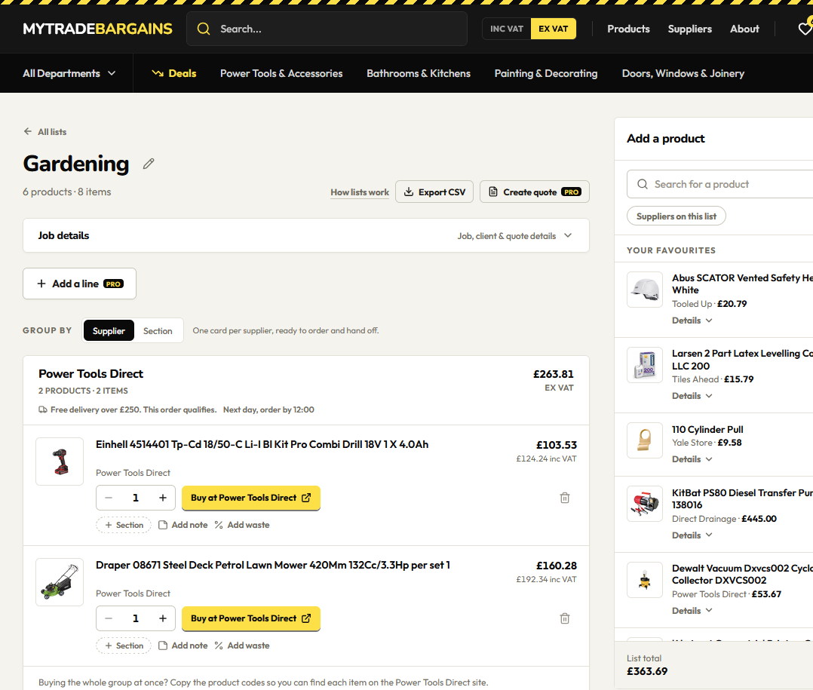Click the pencil icon to rename Gardening list
The image size is (813, 690).
[149, 164]
